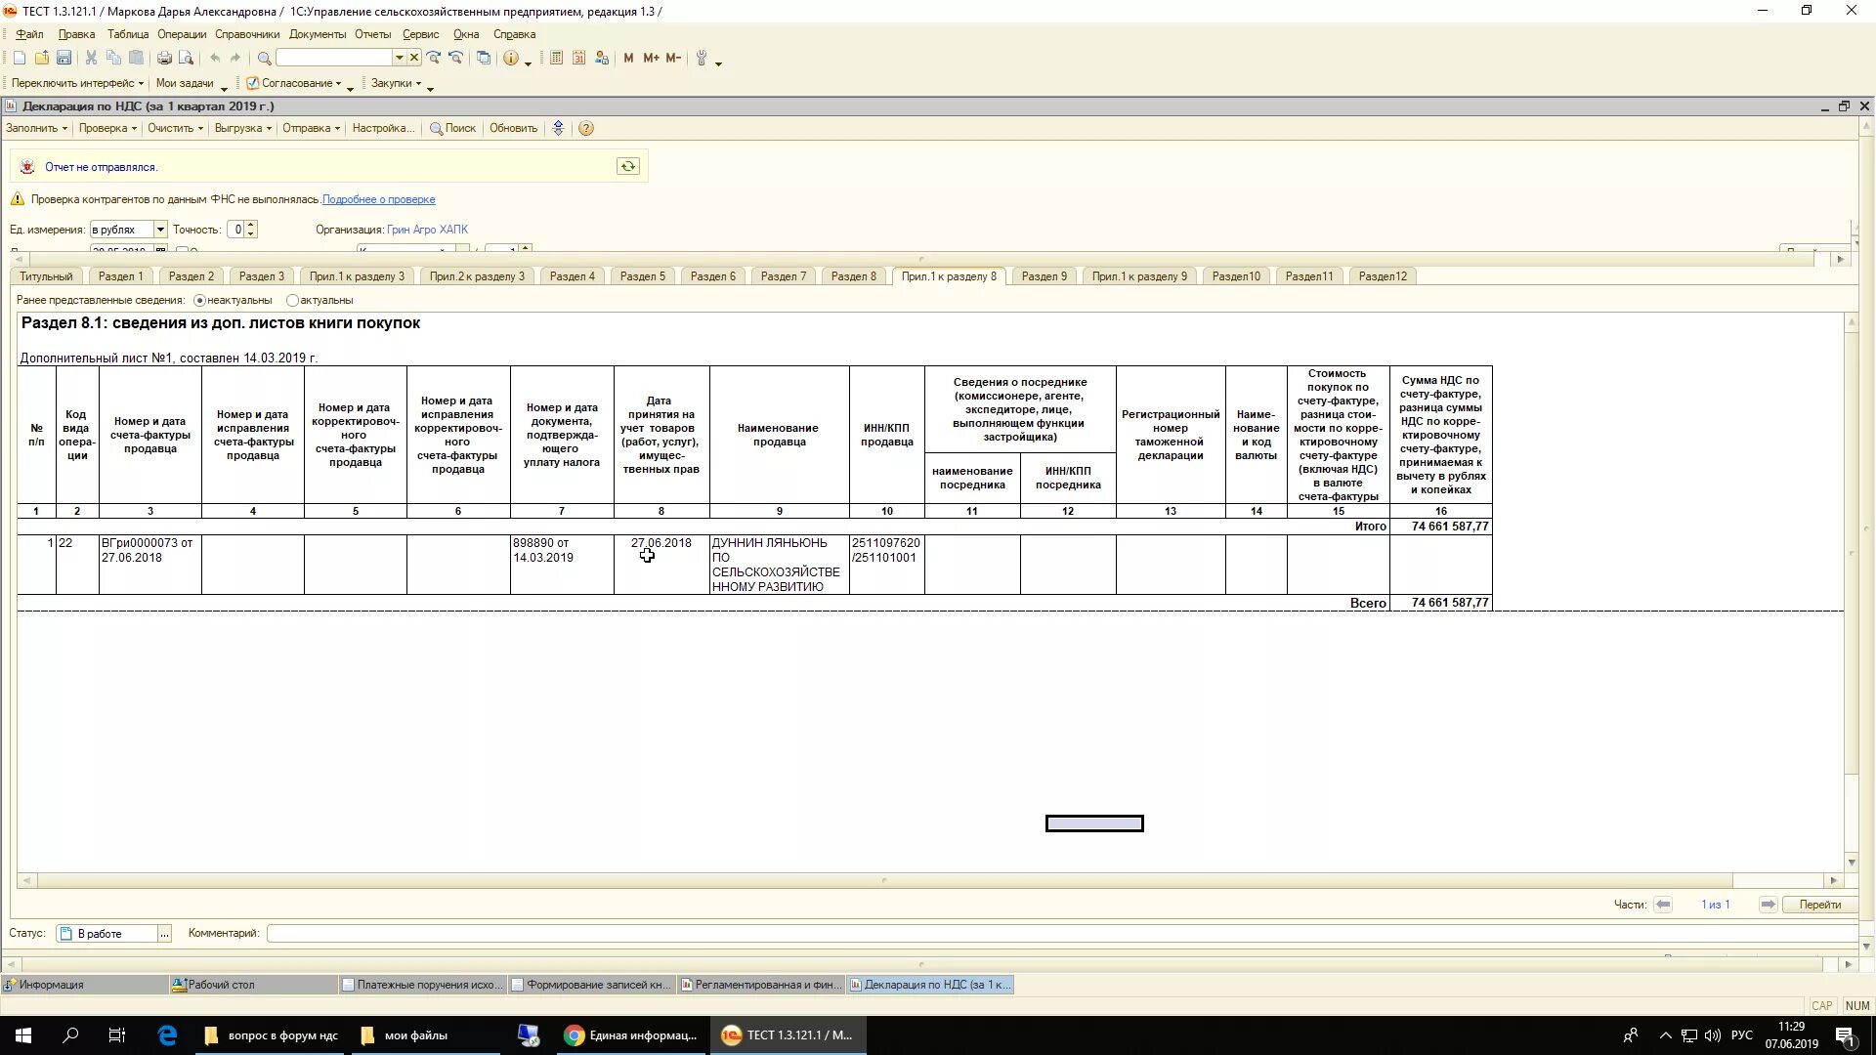Click the Отправка send report icon
The height and width of the screenshot is (1055, 1876).
coord(308,128)
